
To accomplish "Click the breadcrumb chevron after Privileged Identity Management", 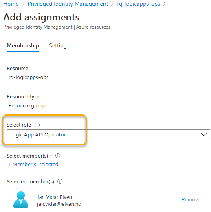I will click(x=112, y=4).
